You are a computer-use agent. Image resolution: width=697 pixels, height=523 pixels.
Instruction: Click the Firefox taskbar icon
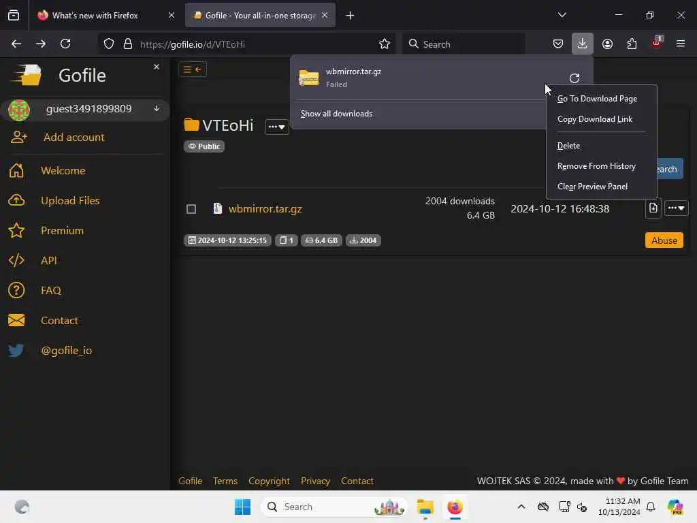coord(455,507)
